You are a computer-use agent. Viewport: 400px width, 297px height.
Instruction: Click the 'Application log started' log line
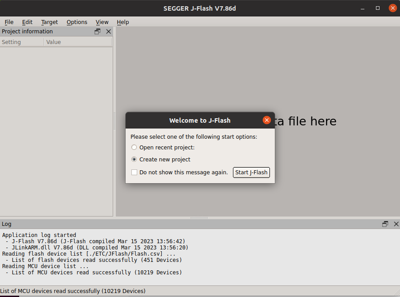[39, 235]
